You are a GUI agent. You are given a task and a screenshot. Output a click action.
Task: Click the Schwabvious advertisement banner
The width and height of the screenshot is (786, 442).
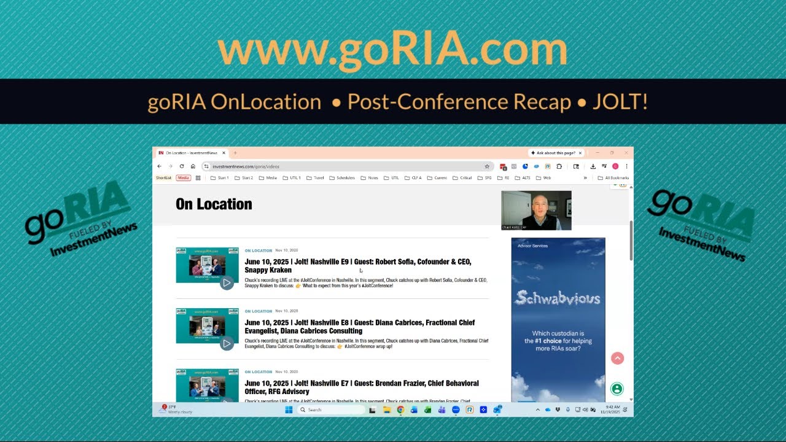point(558,320)
